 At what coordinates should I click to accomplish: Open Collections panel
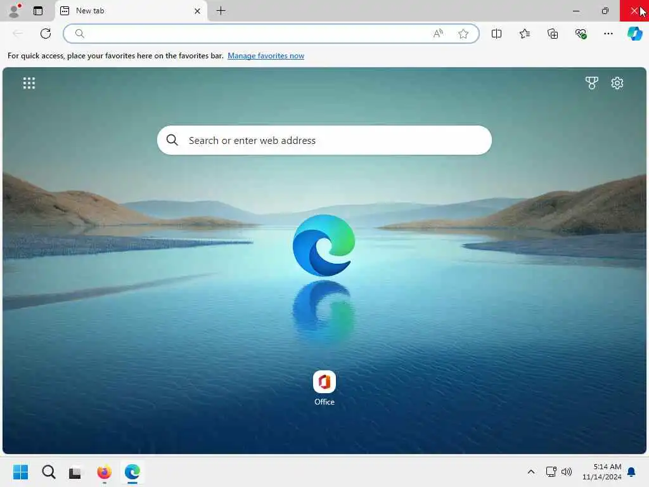(553, 34)
